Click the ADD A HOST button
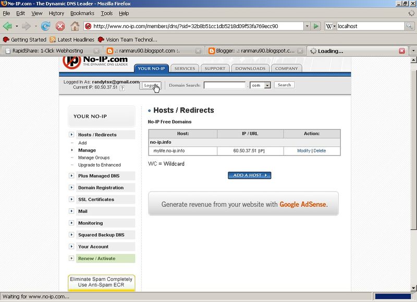This screenshot has height=302, width=417. click(250, 175)
